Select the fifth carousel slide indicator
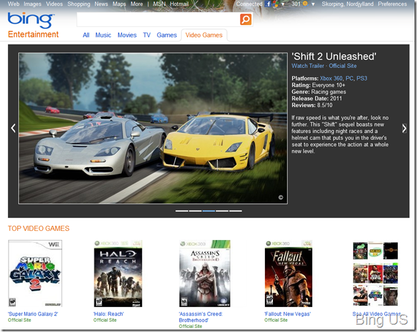Image resolution: width=417 pixels, height=332 pixels. click(235, 211)
